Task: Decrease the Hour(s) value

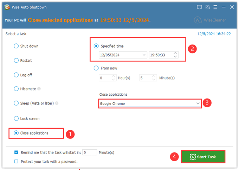Action: tap(113, 79)
